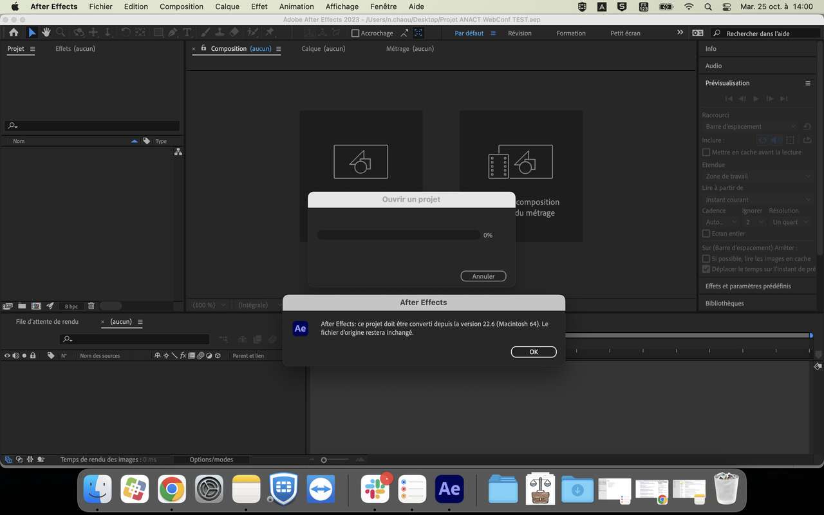Select the Clone Stamp tool

(220, 32)
